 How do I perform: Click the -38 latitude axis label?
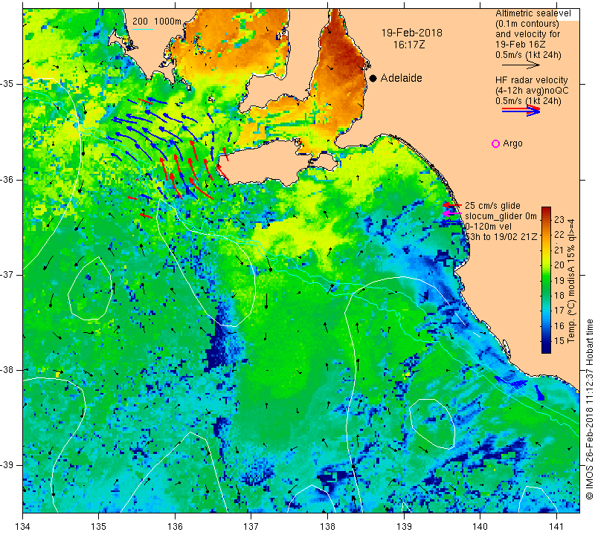(x=7, y=370)
